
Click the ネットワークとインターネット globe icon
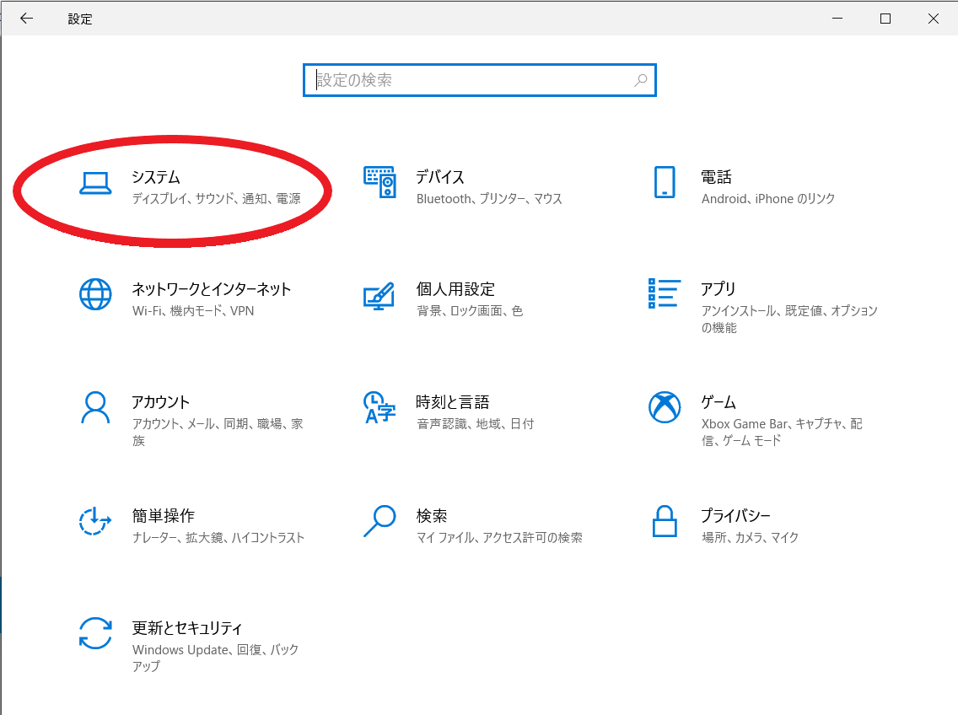pos(95,294)
